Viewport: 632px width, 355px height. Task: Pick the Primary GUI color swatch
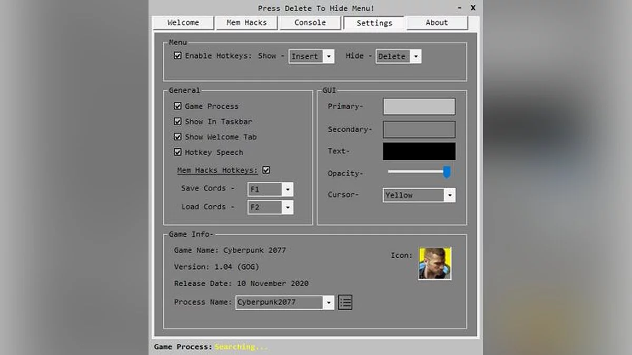pos(419,106)
